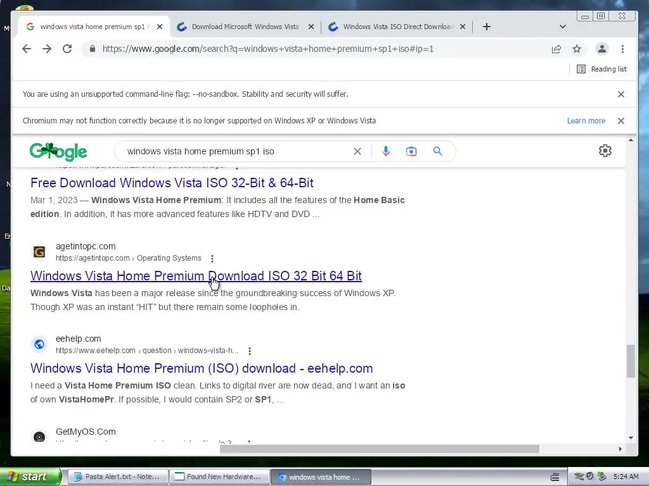The width and height of the screenshot is (649, 486).
Task: Click the vertical scrollbar thumb
Action: 631,361
